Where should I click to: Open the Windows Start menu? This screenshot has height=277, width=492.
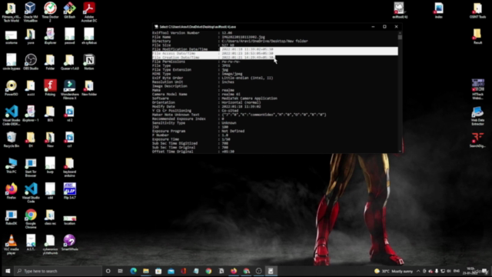click(x=8, y=271)
